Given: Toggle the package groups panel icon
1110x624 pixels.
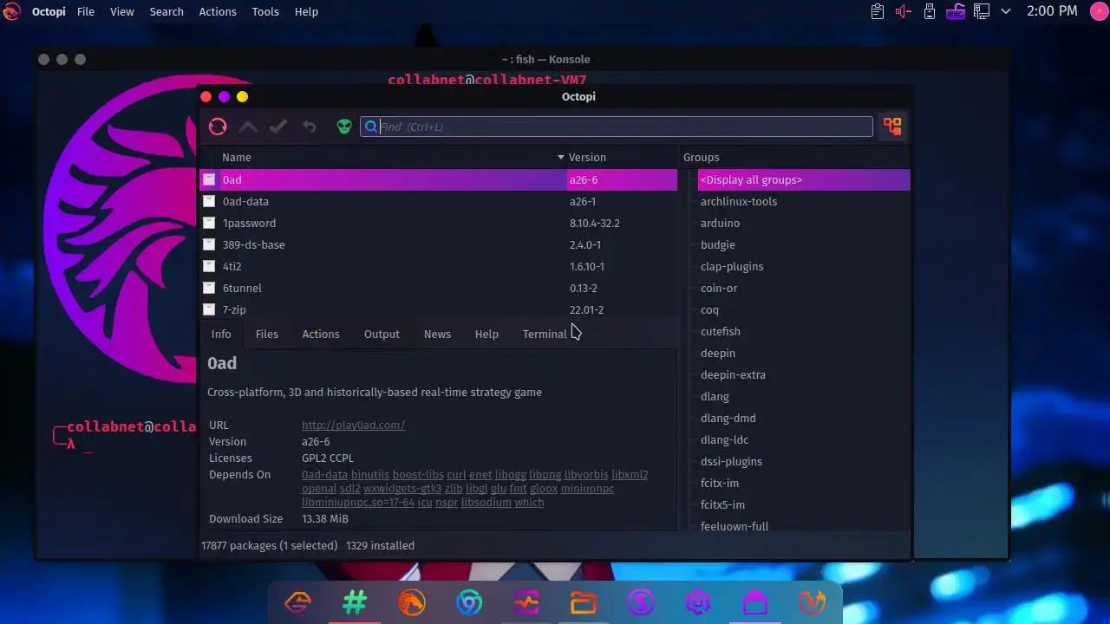Looking at the screenshot, I should (x=892, y=127).
